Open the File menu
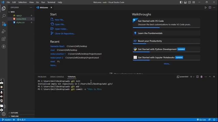 pos(8,2)
